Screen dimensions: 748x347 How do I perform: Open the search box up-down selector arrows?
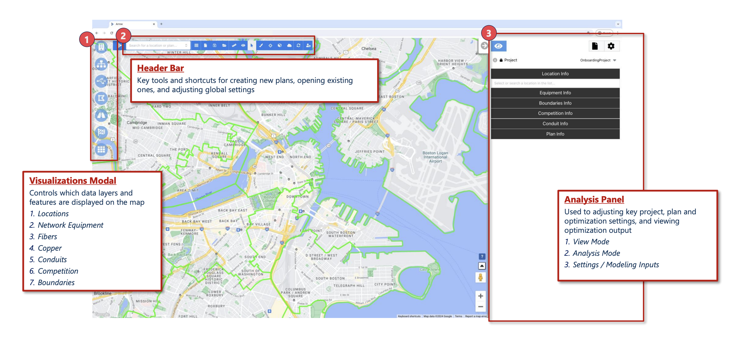tap(186, 46)
